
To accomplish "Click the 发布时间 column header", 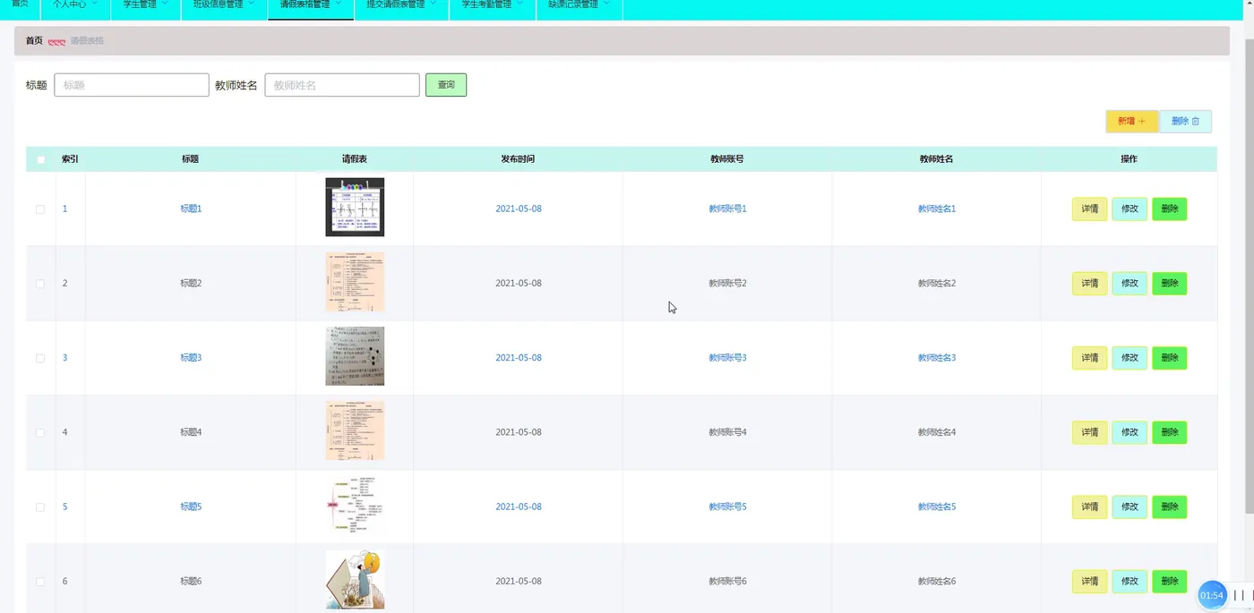I will pyautogui.click(x=518, y=159).
